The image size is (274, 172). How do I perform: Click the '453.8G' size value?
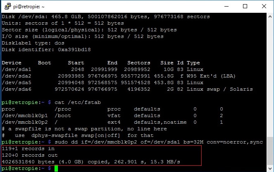[x=164, y=82]
